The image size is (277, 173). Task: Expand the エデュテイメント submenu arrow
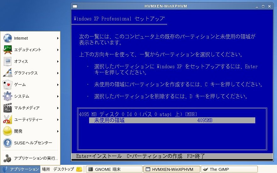coord(58,50)
